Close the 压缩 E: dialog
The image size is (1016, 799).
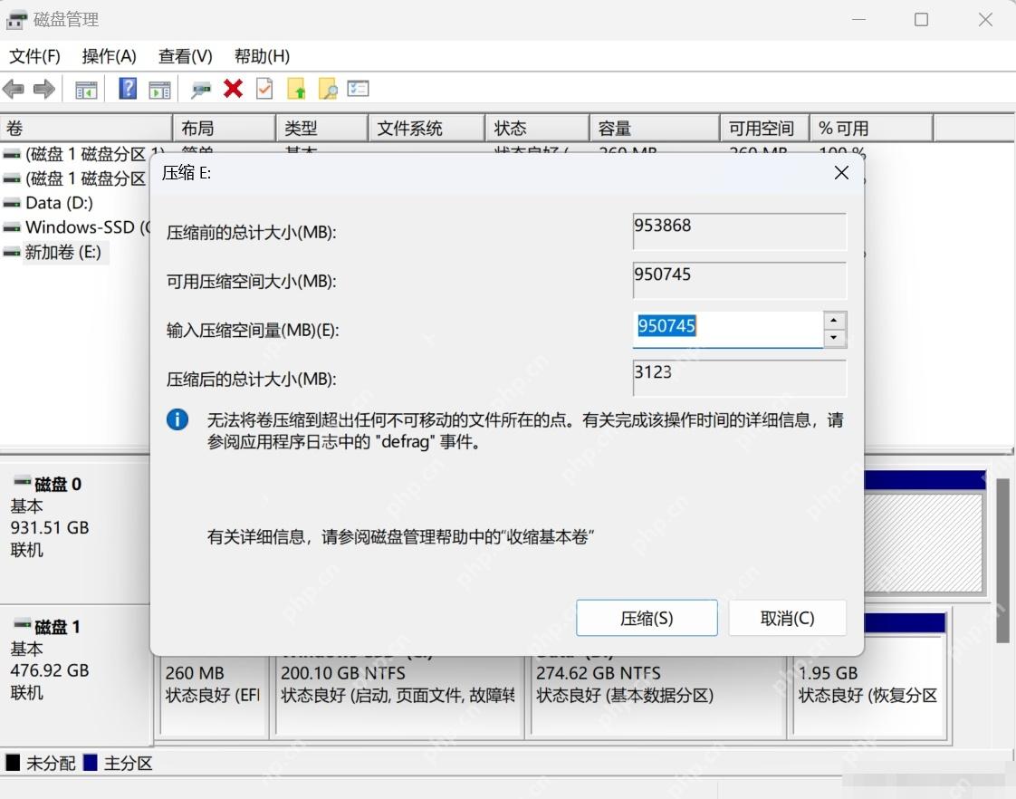842,173
